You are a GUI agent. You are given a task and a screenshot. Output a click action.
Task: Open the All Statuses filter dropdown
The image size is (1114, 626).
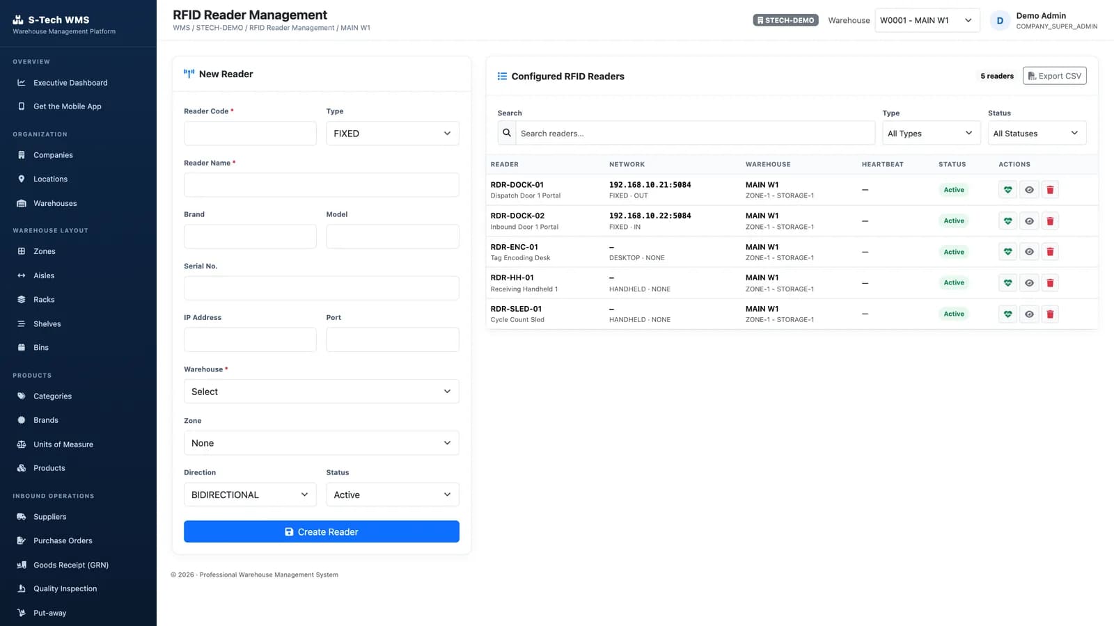point(1037,133)
